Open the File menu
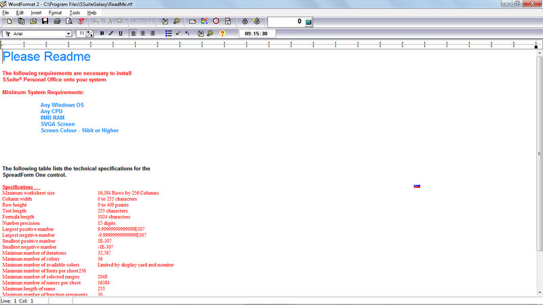 5,13
